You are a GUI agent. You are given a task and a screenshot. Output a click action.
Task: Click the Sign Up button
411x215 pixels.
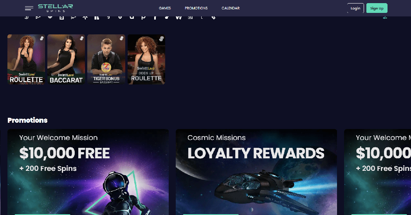(x=377, y=8)
